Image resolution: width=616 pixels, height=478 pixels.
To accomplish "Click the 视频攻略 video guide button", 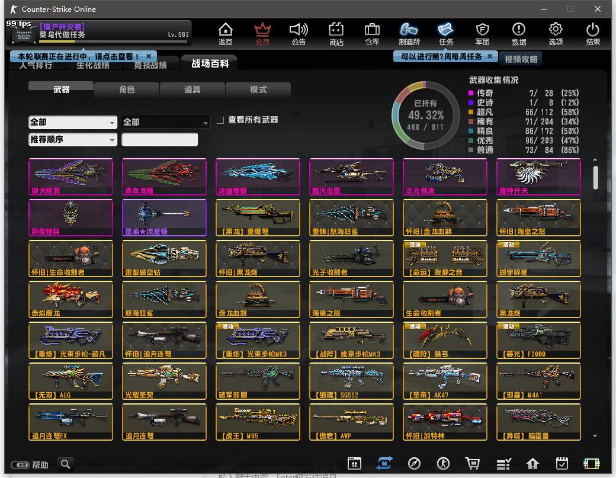I will click(x=521, y=59).
